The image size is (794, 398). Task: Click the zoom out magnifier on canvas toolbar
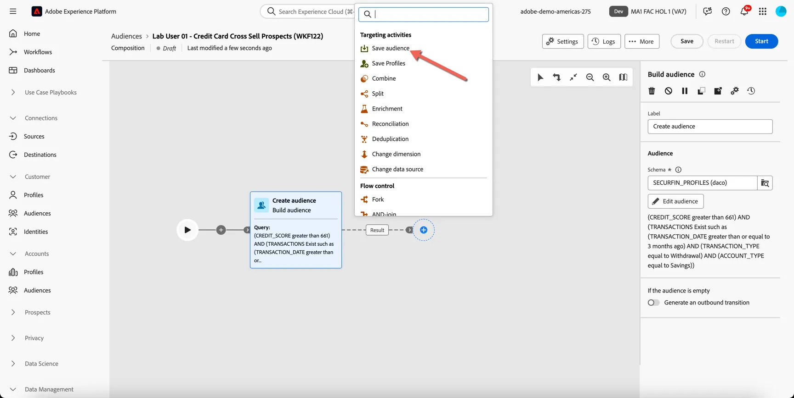[x=590, y=77]
